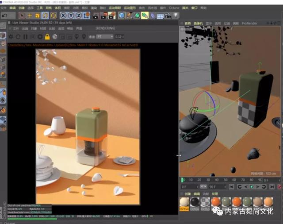Select the Scale tool yellow square icon
This screenshot has width=283, height=224.
(37, 15)
